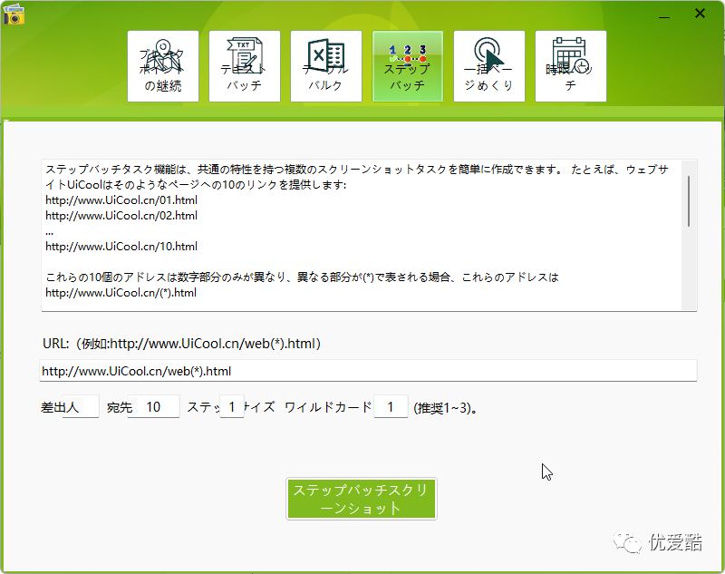Start the ステップバッチスクリーンショット button

(361, 499)
